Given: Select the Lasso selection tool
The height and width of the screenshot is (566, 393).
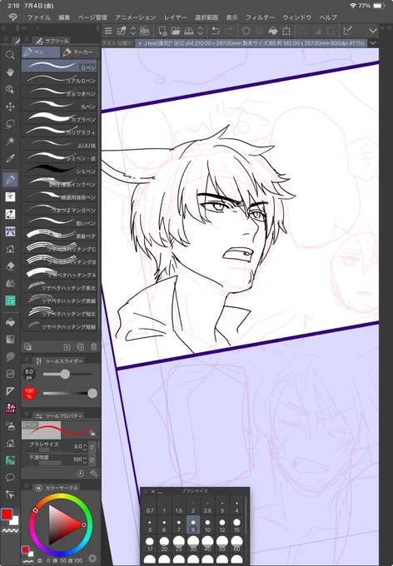Looking at the screenshot, I should click(10, 124).
